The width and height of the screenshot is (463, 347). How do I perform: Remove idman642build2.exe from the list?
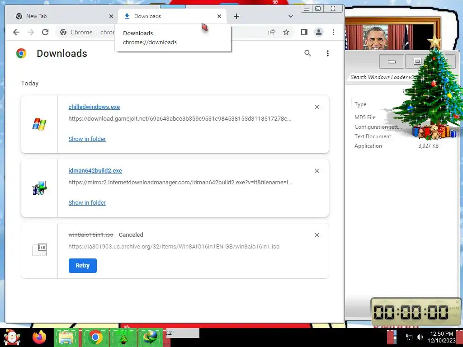click(x=317, y=171)
